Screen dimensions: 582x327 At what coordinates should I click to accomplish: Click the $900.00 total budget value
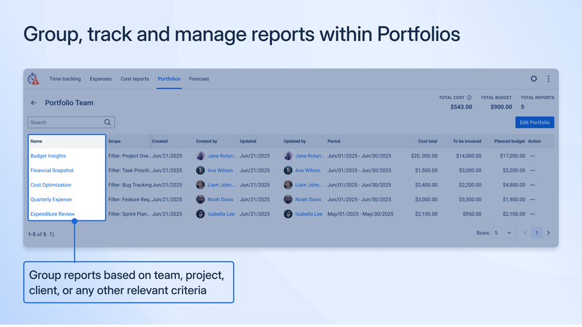coord(501,107)
